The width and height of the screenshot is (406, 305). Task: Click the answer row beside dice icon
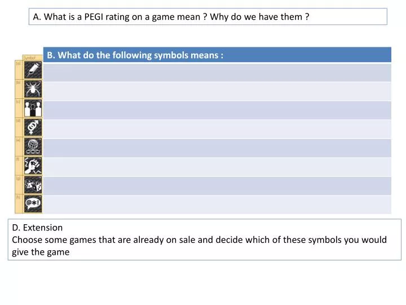217,186
